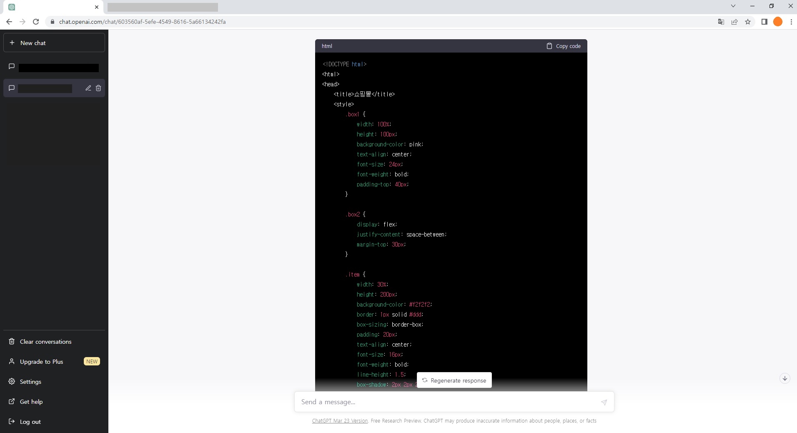Viewport: 797px width, 433px height.
Task: Select the second greyed-out browser tab
Action: point(163,7)
